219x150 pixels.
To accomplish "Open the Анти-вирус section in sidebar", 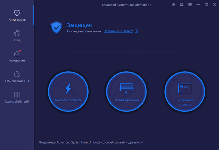I will [17, 15].
